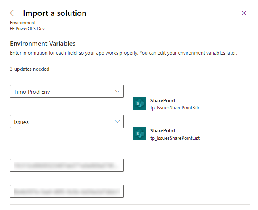Click the first blurred text input field
This screenshot has width=258, height=210.
(67, 165)
